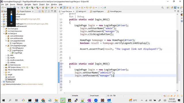184x103 pixels.
Task: Select pom.xml in Project Explorer
Action: (11, 77)
